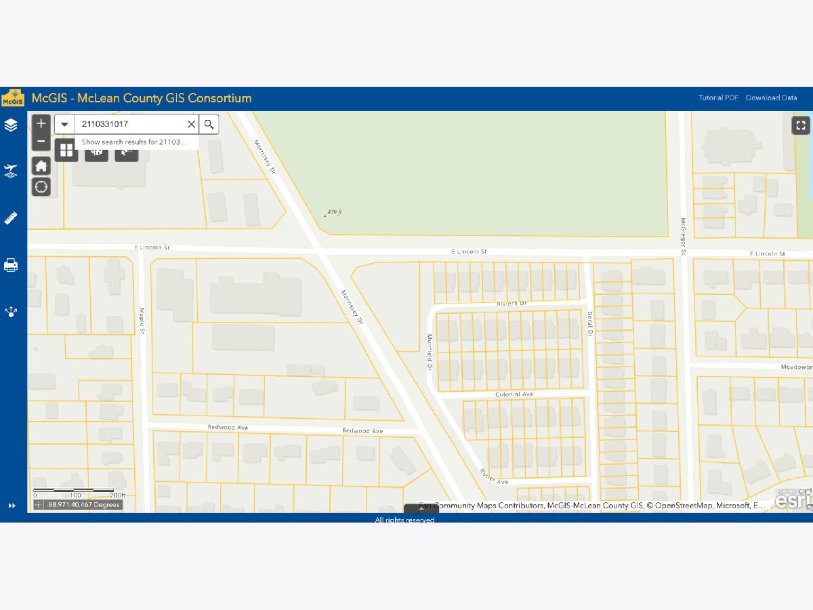This screenshot has height=610, width=813.
Task: Open the Share network icon in sidebar
Action: tap(11, 312)
